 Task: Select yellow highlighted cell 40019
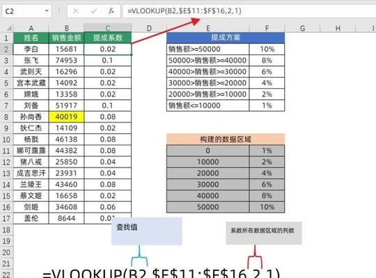[66, 117]
